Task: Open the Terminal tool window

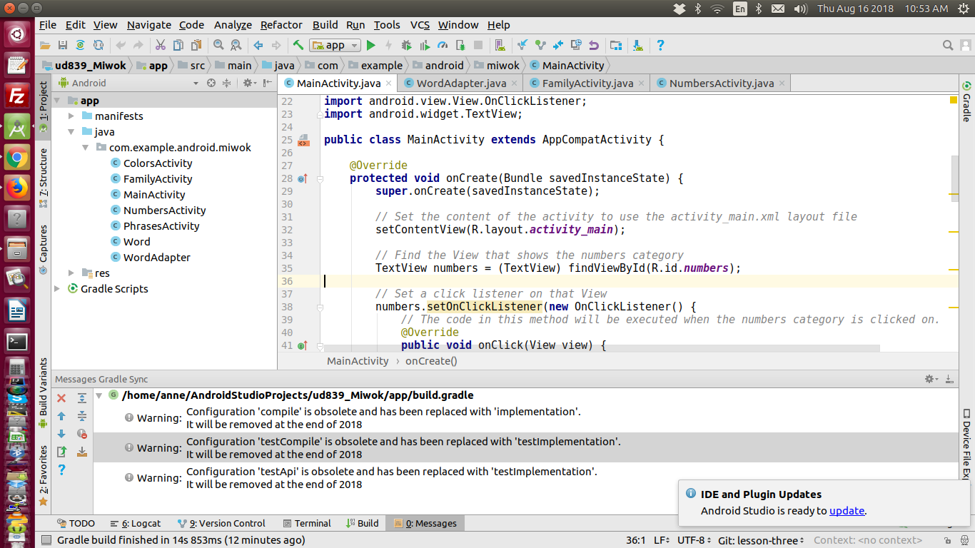Action: [307, 523]
